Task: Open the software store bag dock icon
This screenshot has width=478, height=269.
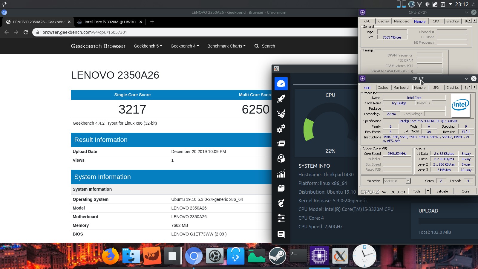Action: point(235,256)
